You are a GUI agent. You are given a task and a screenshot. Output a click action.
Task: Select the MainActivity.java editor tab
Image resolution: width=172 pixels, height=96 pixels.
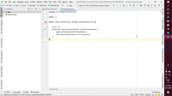(x=68, y=9)
